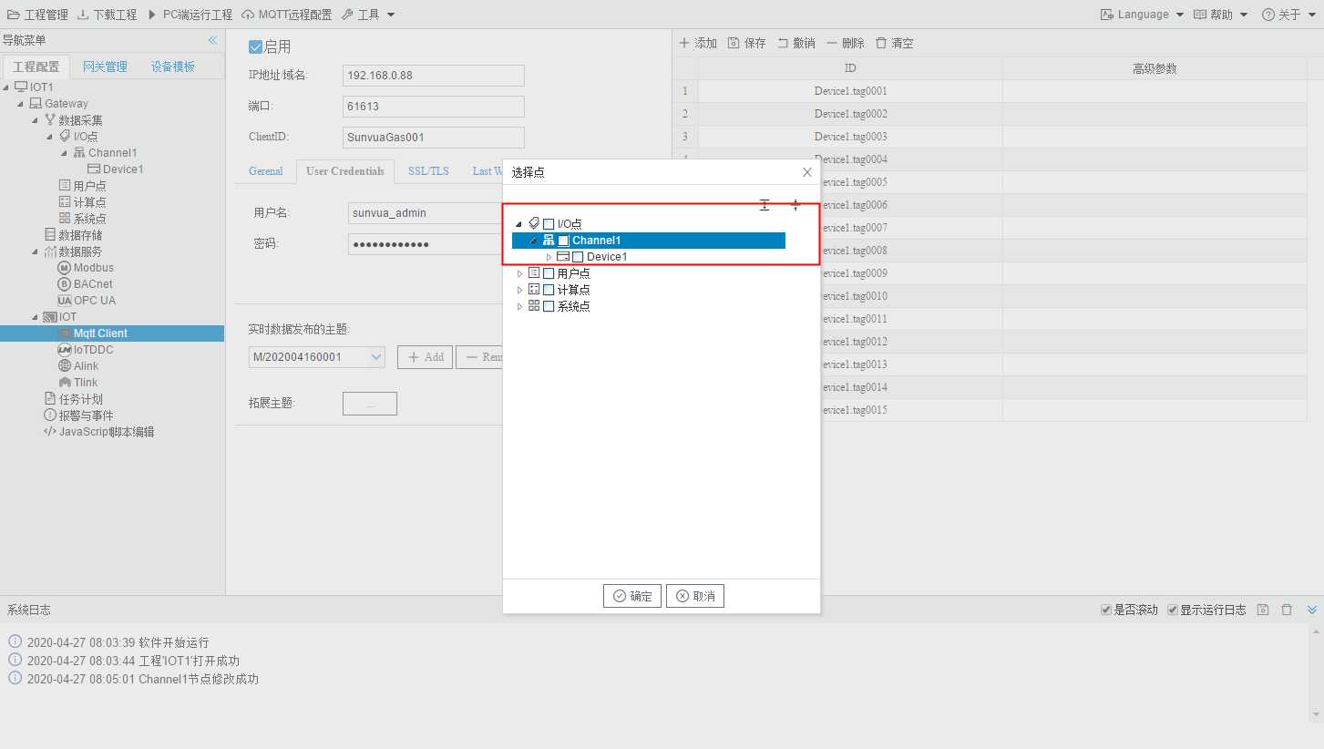Click the Channel1 network icon in the dialog tree
The height and width of the screenshot is (749, 1324).
[549, 241]
